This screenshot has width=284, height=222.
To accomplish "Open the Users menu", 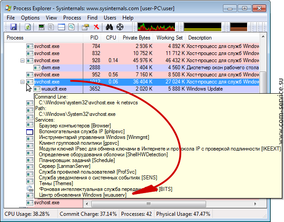I will coord(110,18).
